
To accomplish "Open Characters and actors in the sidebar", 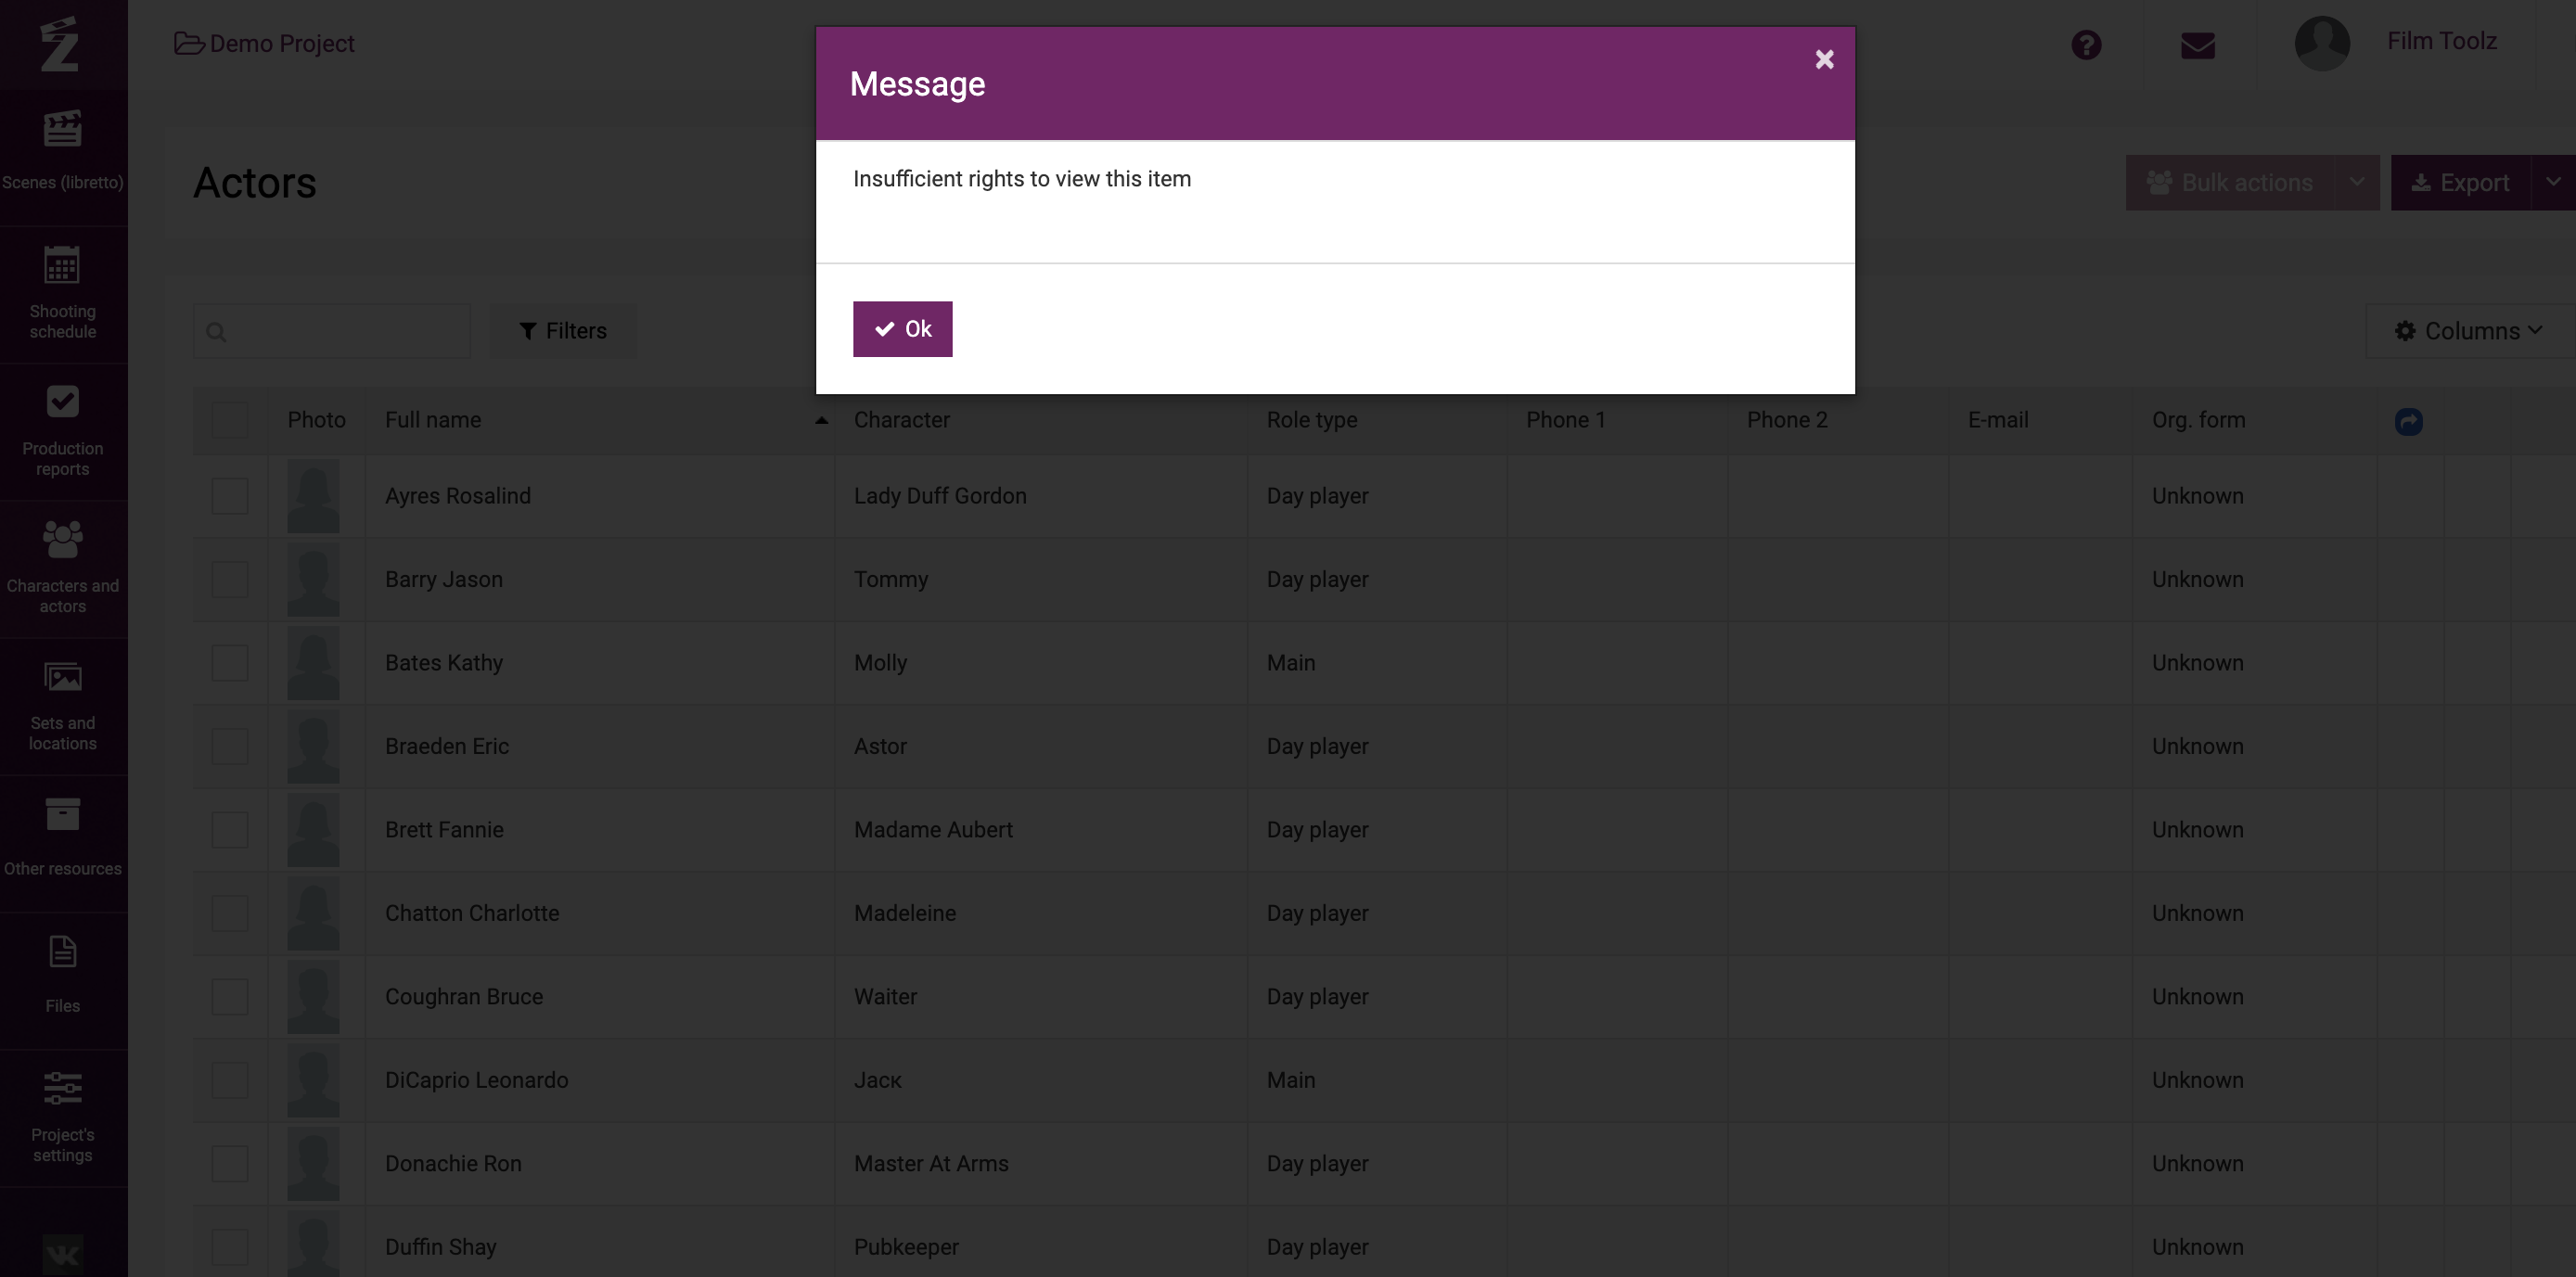I will coord(63,568).
